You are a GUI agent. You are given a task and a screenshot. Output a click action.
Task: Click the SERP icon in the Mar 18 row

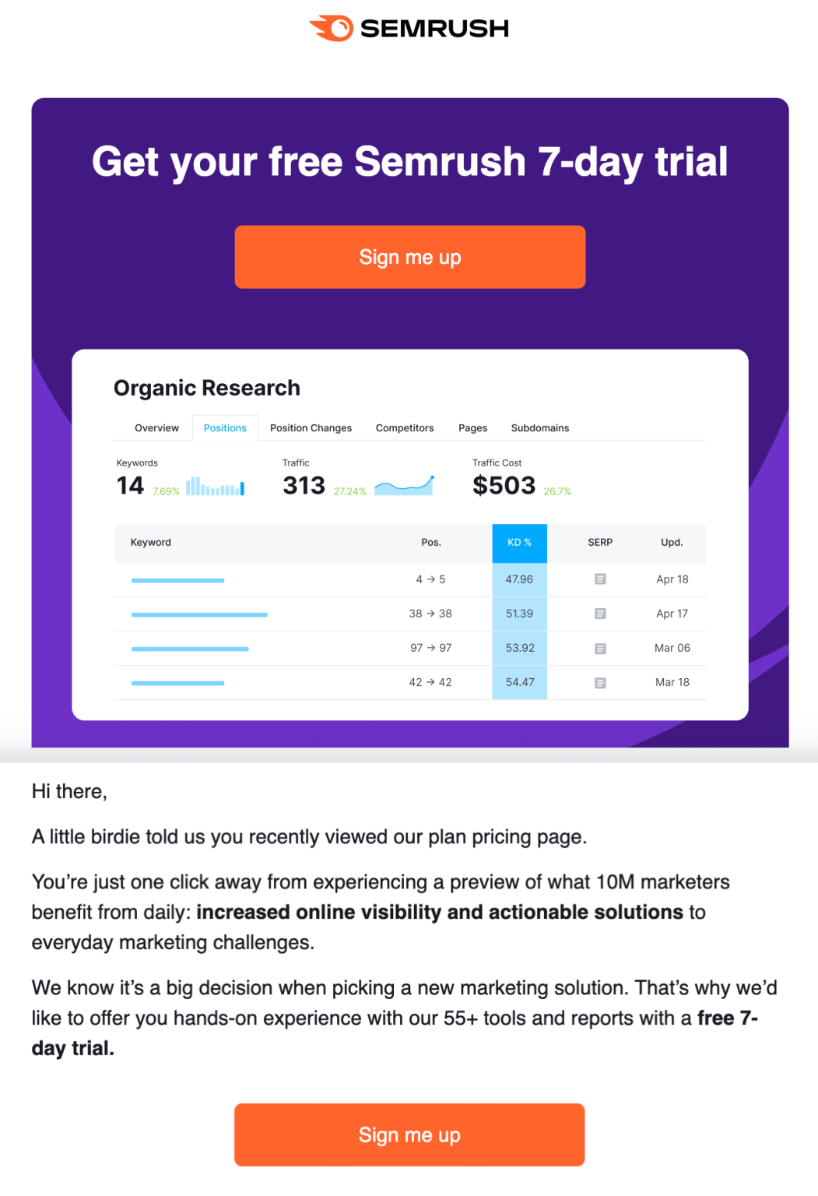(x=600, y=681)
